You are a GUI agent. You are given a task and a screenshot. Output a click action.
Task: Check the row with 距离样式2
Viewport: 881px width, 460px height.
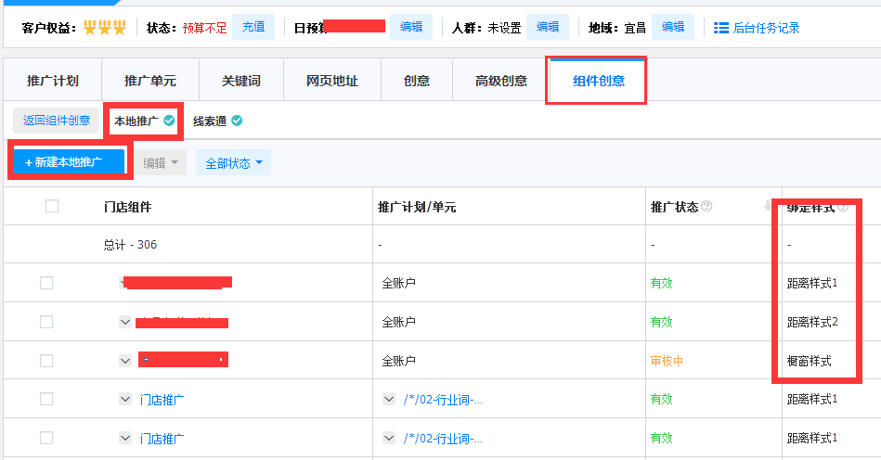pos(46,322)
